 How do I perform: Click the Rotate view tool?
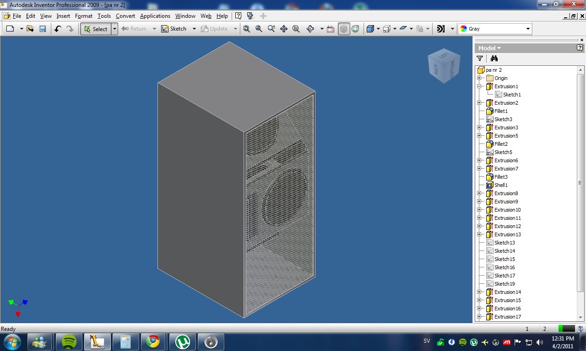(x=310, y=29)
